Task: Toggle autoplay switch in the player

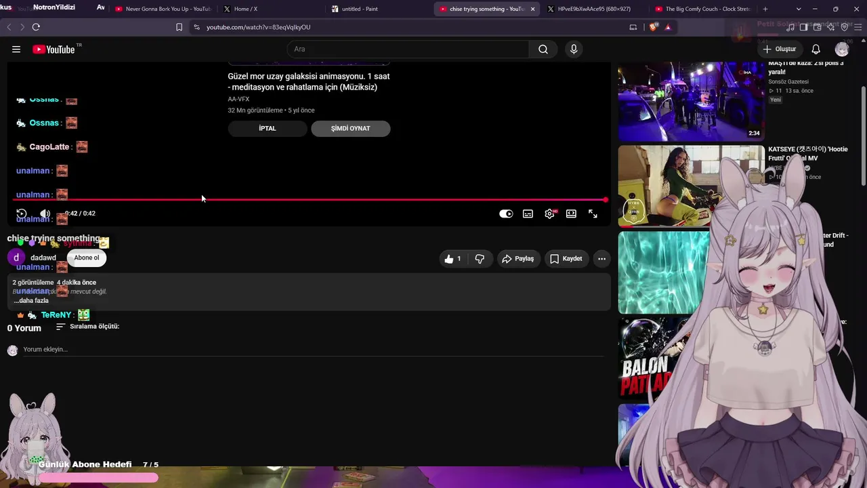Action: pos(506,213)
